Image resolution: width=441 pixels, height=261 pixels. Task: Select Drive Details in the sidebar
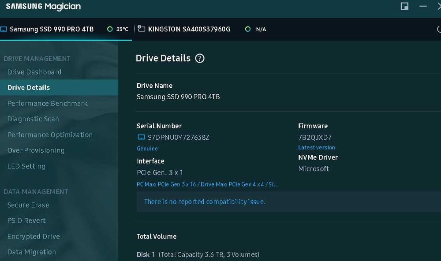(x=59, y=87)
